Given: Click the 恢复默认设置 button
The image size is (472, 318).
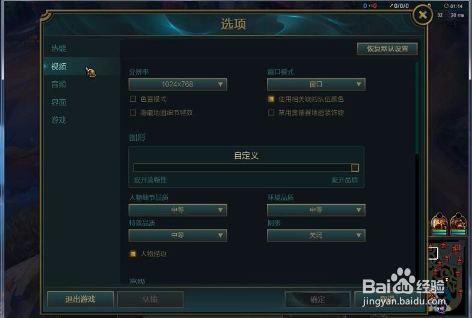Looking at the screenshot, I should pos(387,49).
